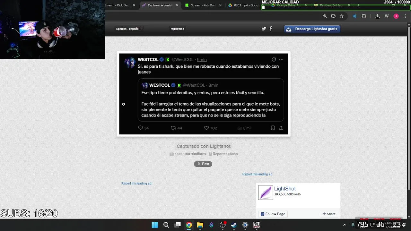Open Lightshot's Facebook icon in header
The width and height of the screenshot is (411, 231).
tap(271, 29)
